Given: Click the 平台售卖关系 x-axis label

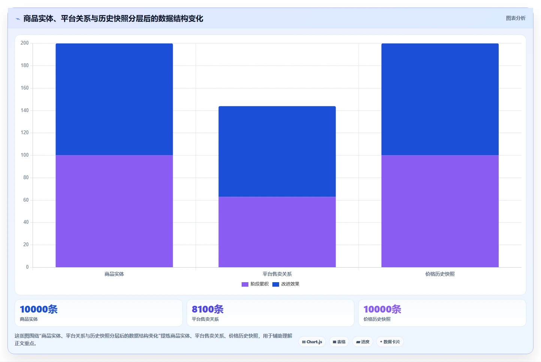Looking at the screenshot, I should 277,274.
